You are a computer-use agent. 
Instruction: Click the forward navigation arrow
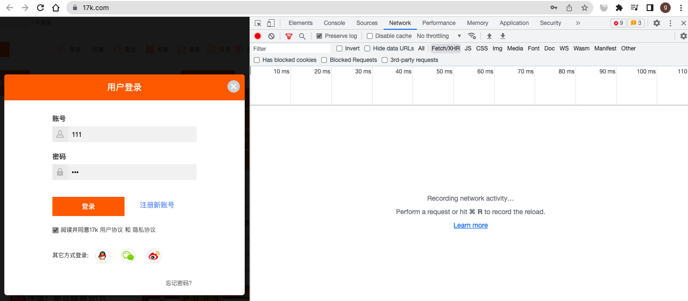[25, 8]
